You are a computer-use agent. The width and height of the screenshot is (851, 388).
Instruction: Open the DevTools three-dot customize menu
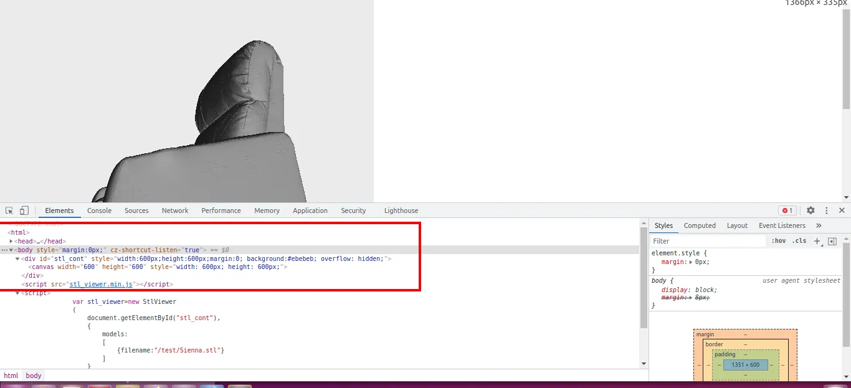click(827, 211)
